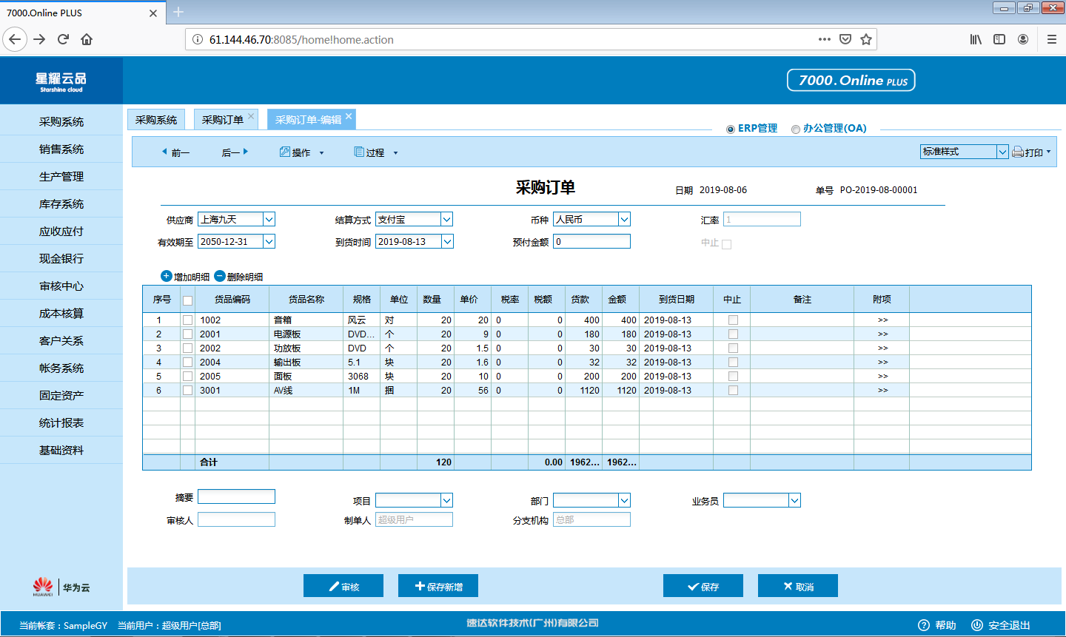
Task: Click the safe logout power icon
Action: coord(977,625)
